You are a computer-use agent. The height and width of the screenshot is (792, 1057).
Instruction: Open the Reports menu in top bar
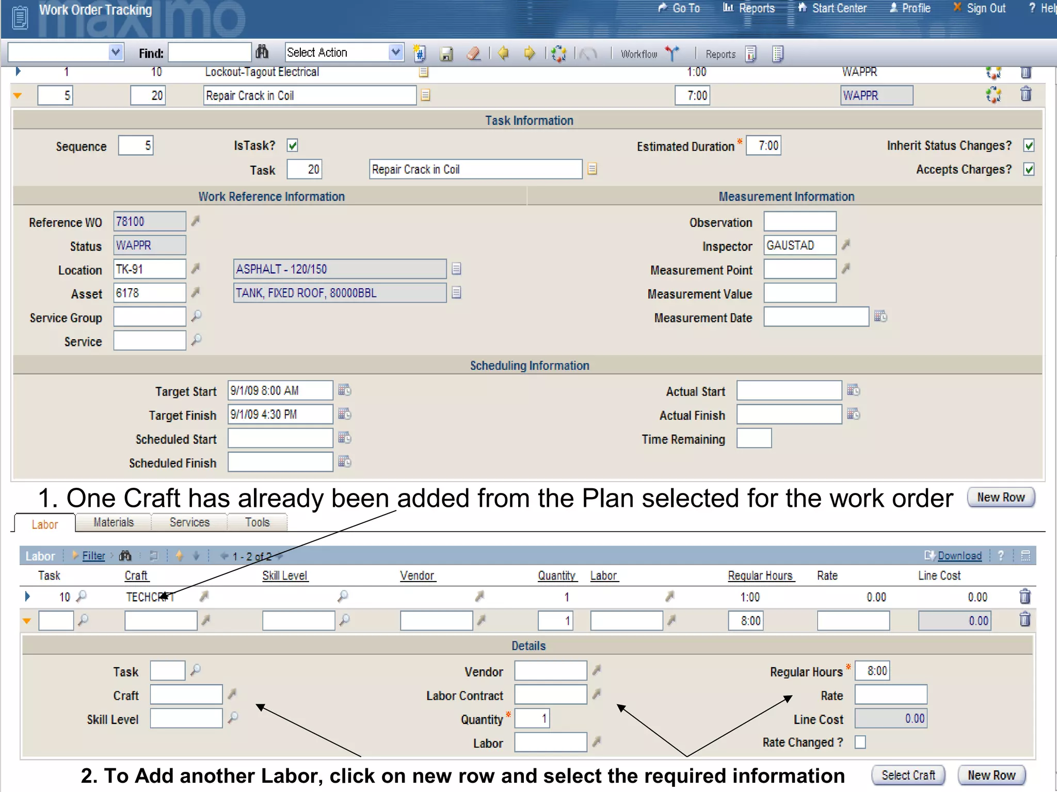[749, 8]
